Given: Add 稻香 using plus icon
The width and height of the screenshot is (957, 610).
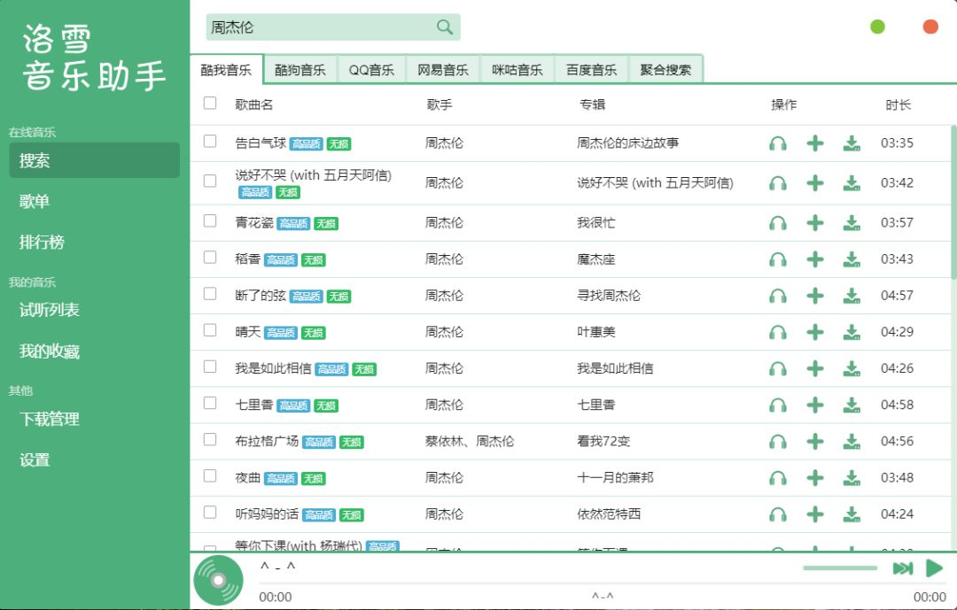Looking at the screenshot, I should (815, 259).
